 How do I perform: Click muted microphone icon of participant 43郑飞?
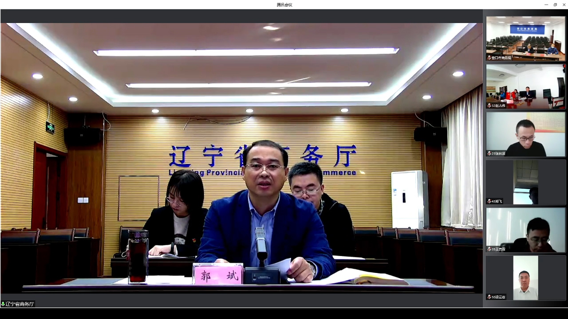tap(489, 201)
